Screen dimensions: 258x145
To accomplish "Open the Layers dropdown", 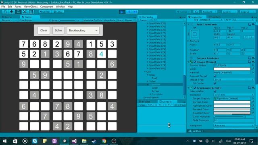I will click(x=229, y=12).
